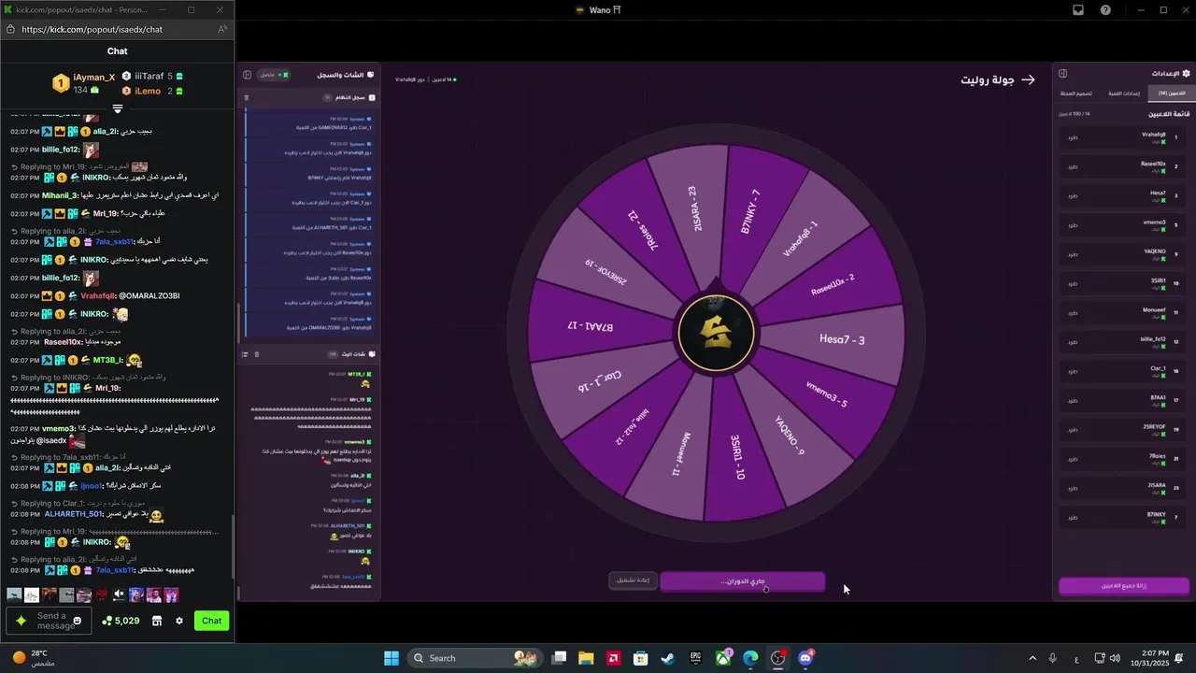
Task: Open help icon in Wano title bar
Action: tap(1105, 10)
